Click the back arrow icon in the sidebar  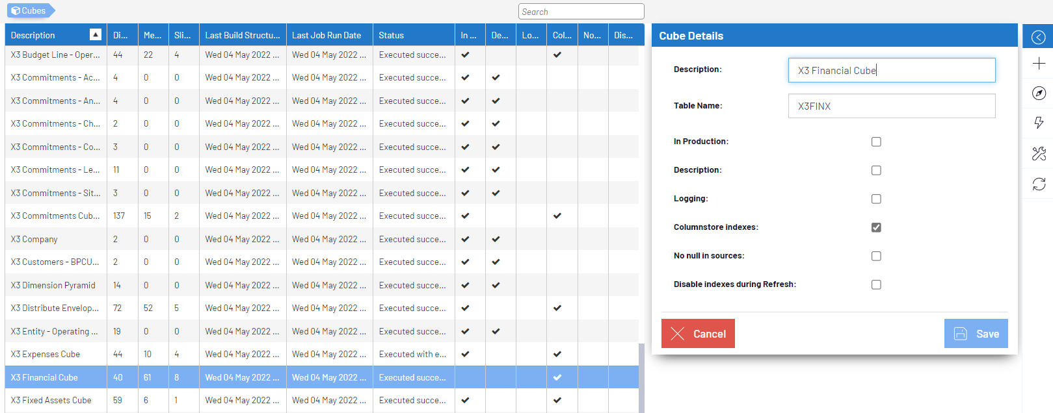point(1039,37)
